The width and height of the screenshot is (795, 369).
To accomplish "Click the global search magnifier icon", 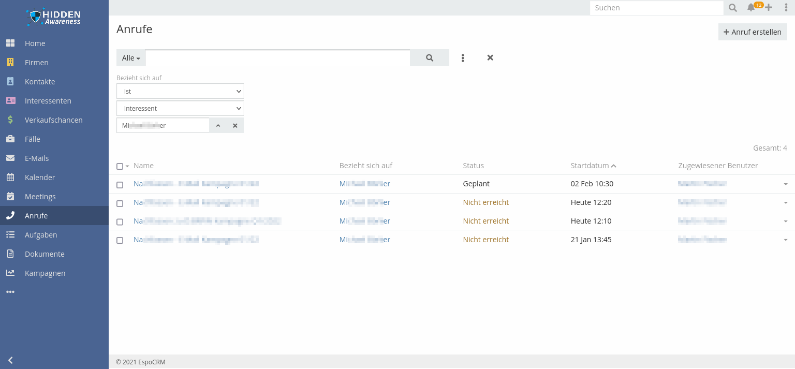I will 732,8.
